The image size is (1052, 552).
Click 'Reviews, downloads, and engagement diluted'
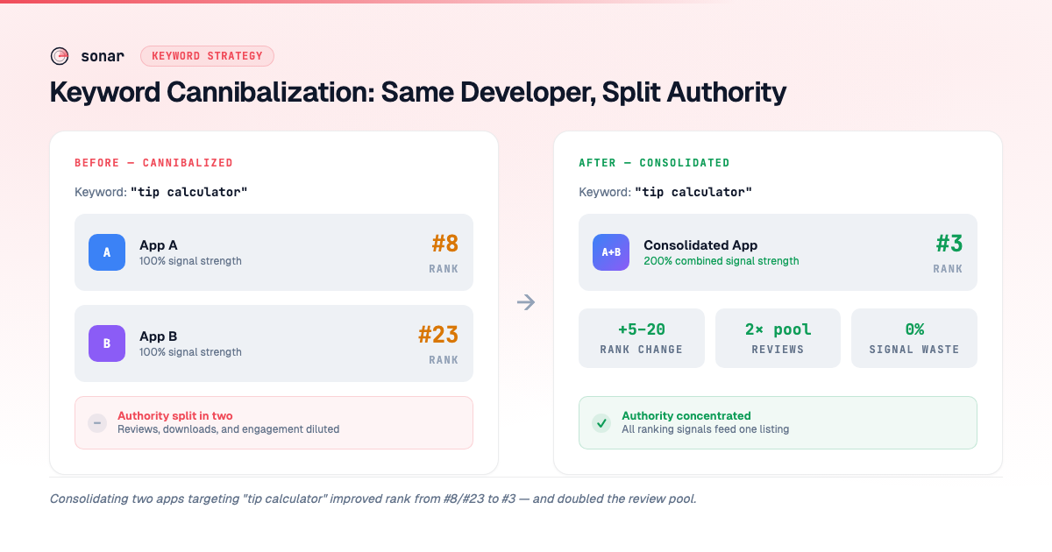[x=228, y=429]
